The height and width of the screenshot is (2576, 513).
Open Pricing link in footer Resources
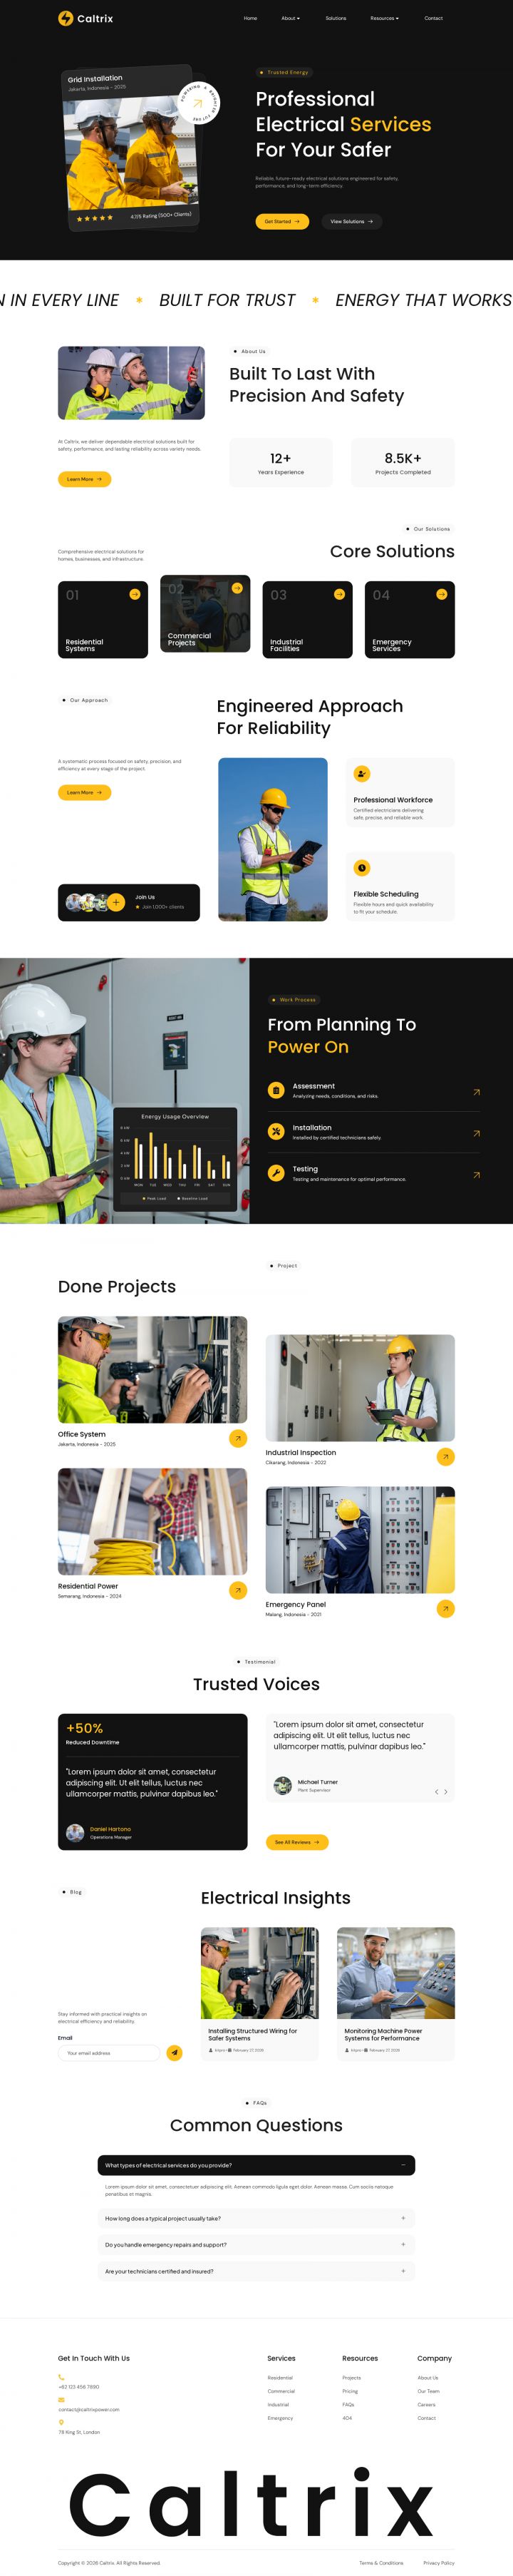click(x=350, y=2391)
